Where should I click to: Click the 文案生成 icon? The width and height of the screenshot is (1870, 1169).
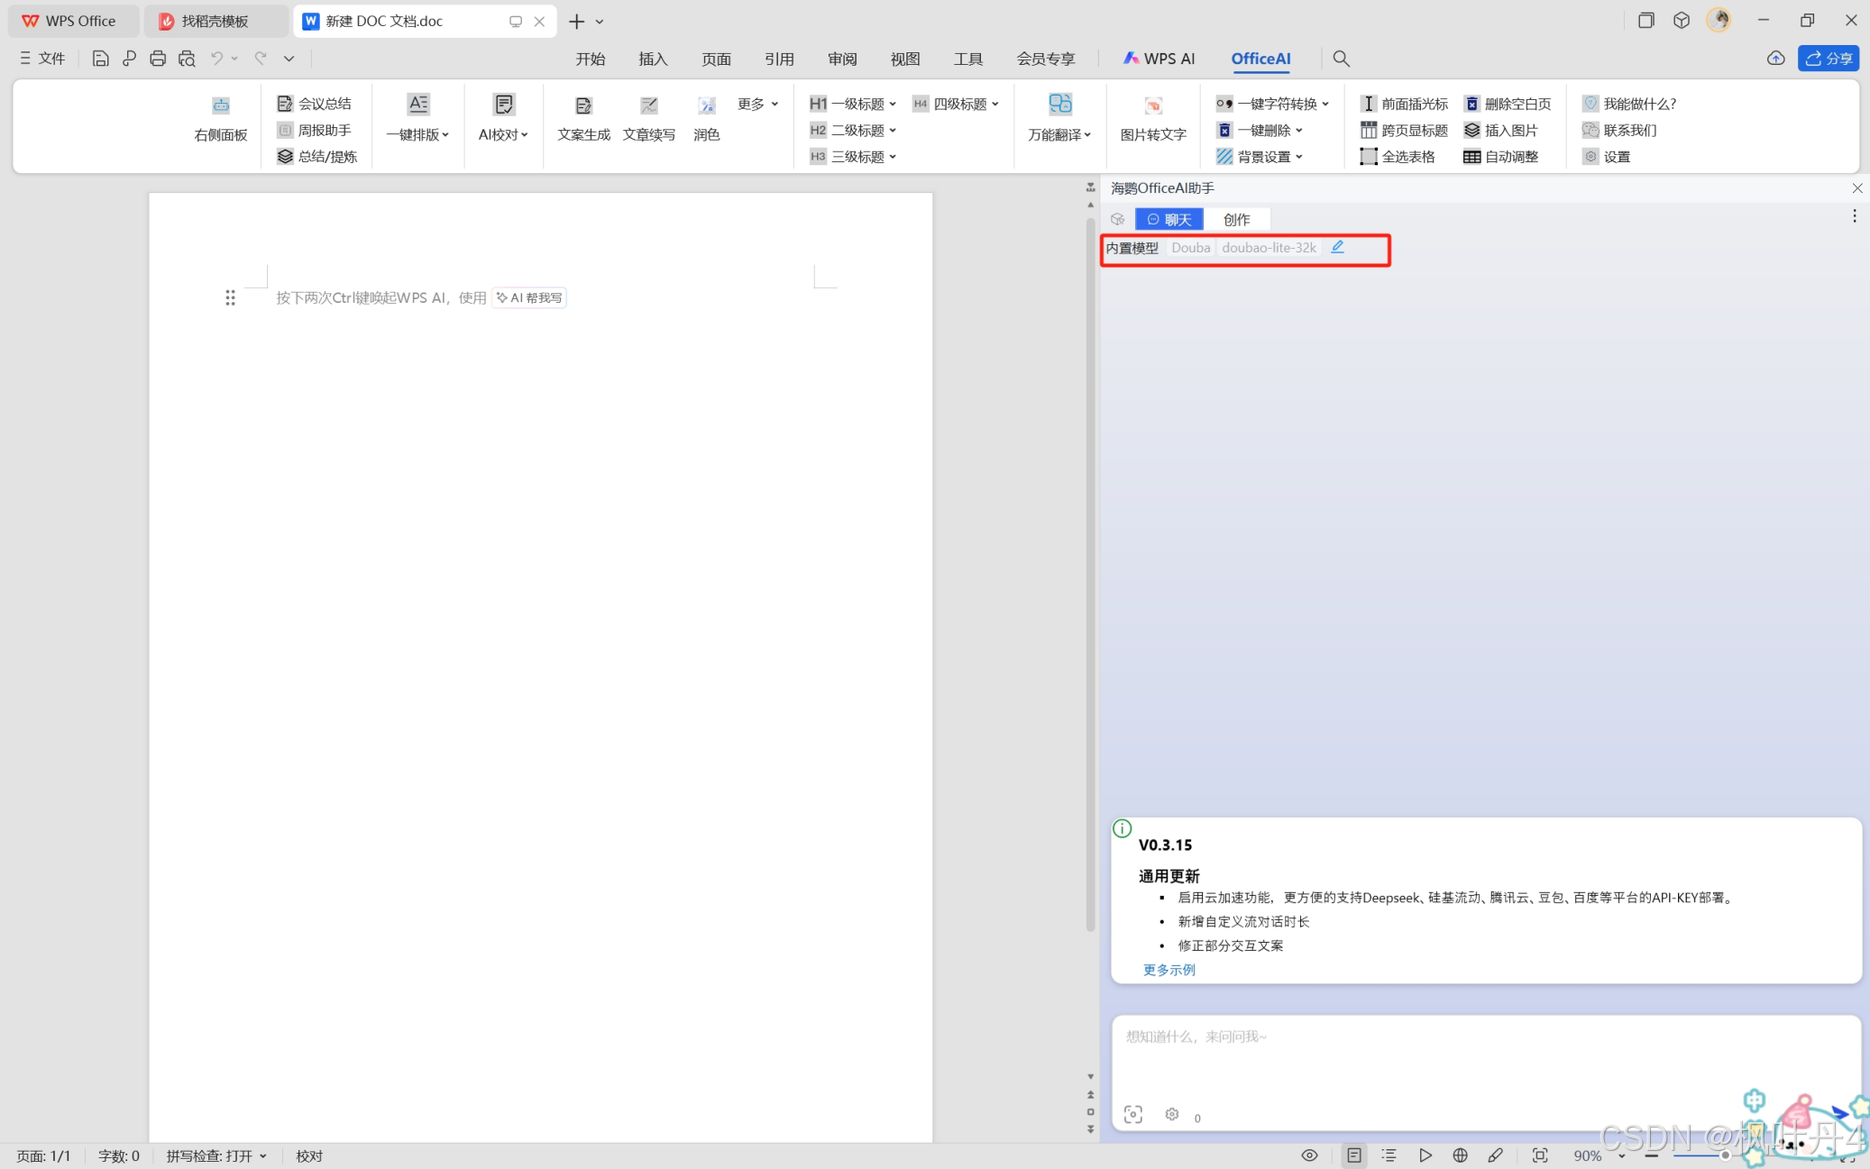click(583, 106)
